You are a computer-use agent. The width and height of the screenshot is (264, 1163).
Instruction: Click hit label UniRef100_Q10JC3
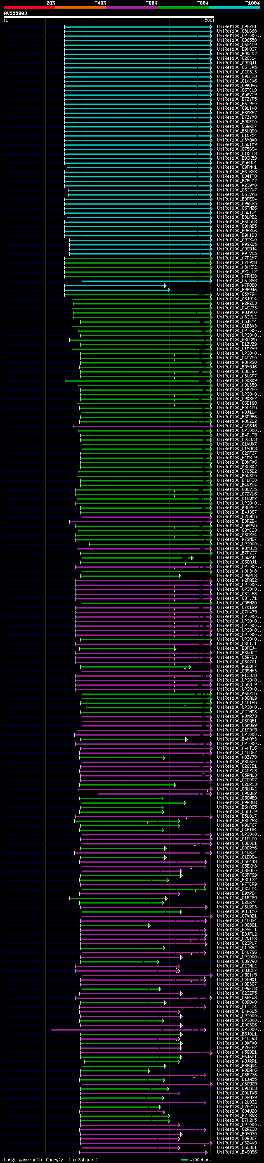coord(236,153)
